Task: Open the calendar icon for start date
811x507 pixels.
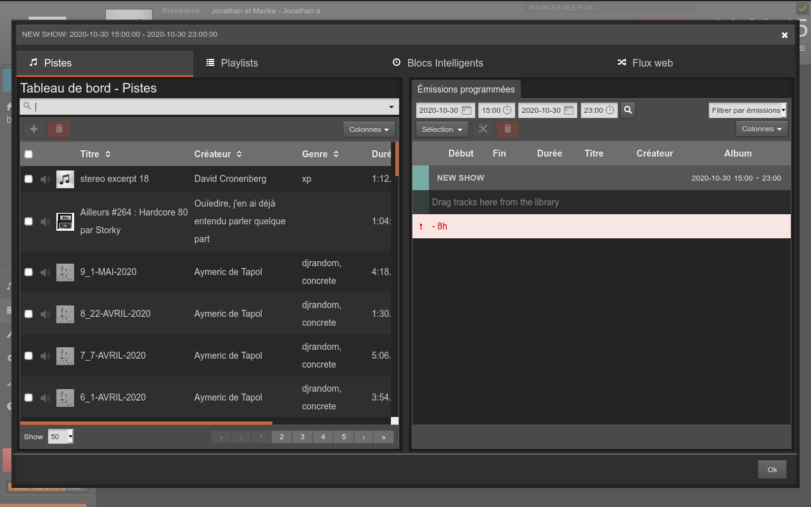Action: [x=466, y=110]
